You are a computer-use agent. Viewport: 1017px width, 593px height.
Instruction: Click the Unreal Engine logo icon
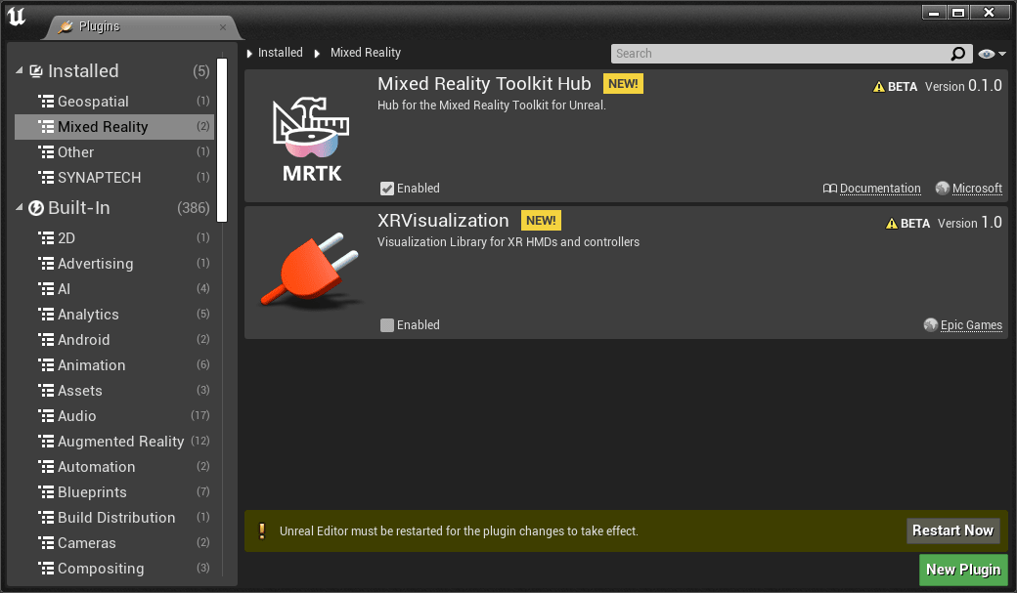[17, 17]
